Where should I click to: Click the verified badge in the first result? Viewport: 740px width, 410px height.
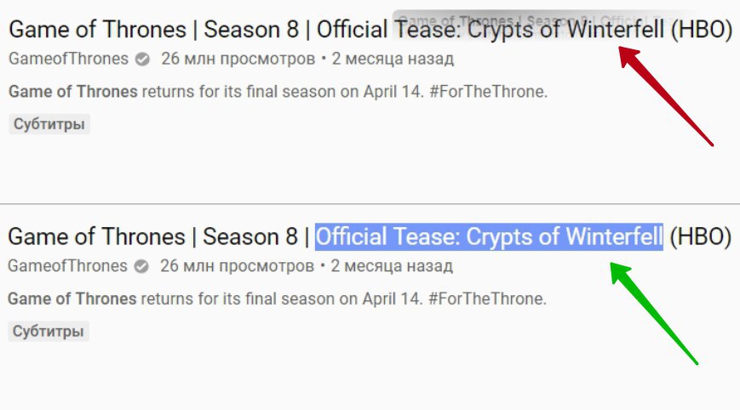coord(143,60)
